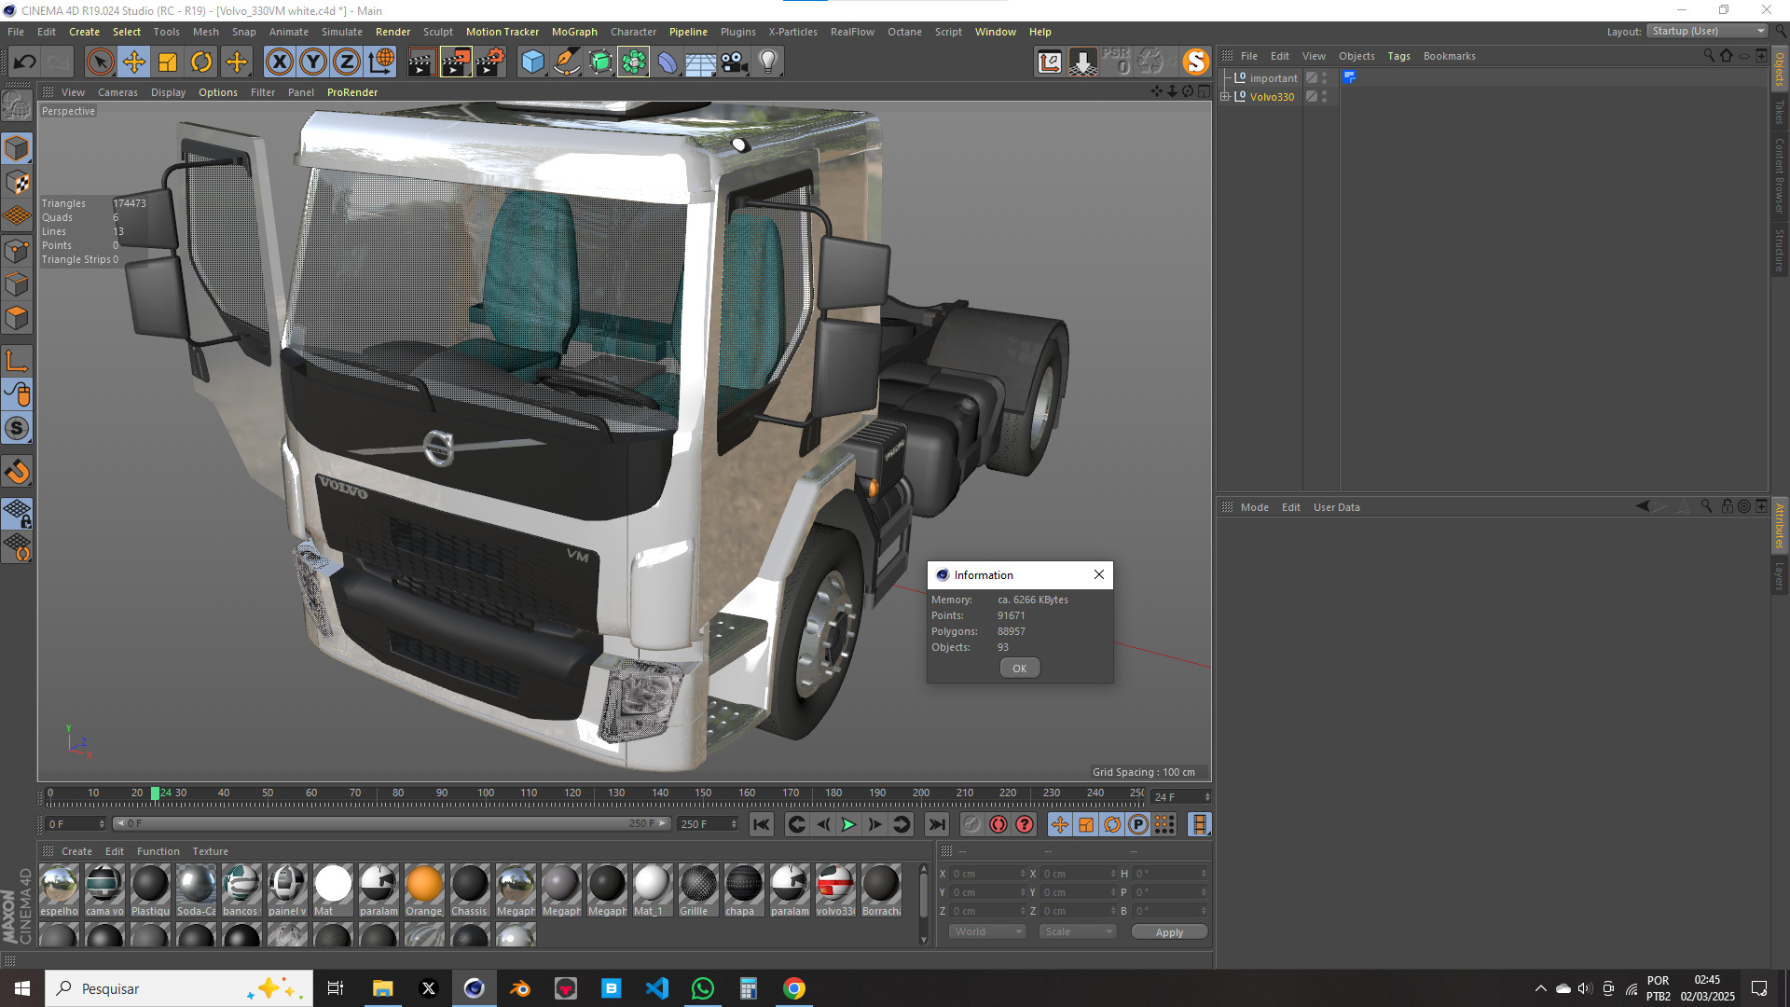1790x1007 pixels.
Task: Click the preview range slider bar
Action: tap(391, 824)
